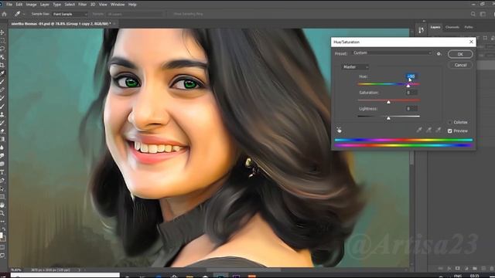Select the Horizontal Type tool
495x278 pixels.
2,172
